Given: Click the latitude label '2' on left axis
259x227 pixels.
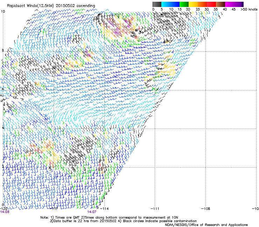Looking at the screenshot, I should coord(3,166).
